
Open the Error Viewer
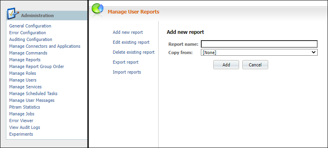[21, 121]
